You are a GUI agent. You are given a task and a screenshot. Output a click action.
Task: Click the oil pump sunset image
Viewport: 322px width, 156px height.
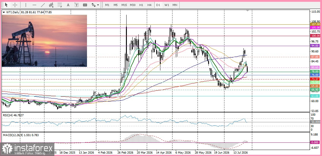coord(44,41)
